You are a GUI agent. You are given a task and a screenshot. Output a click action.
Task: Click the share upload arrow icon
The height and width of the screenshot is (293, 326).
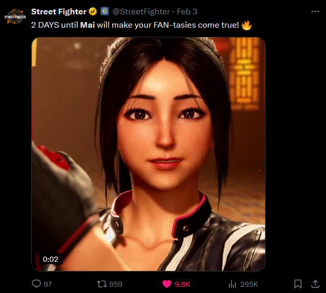pyautogui.click(x=315, y=284)
